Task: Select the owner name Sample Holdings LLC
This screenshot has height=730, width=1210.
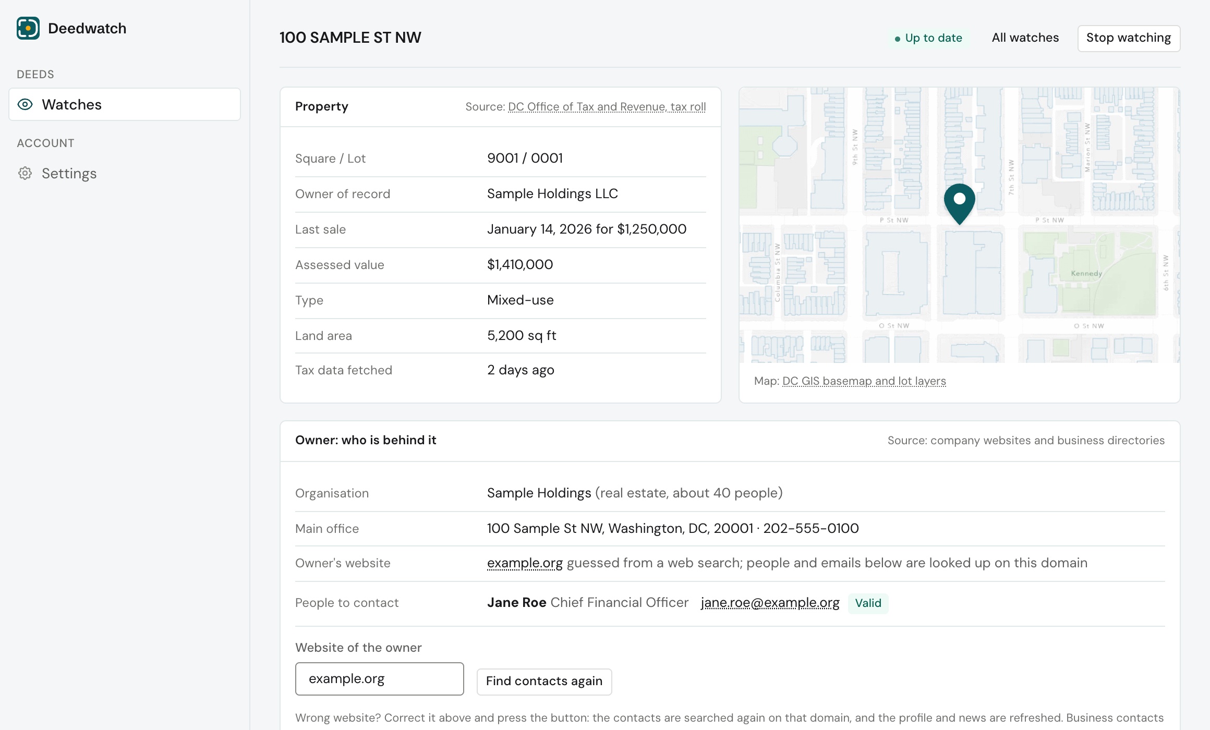Action: [552, 193]
